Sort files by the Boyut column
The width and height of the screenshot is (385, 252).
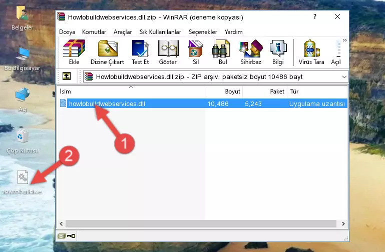click(x=224, y=91)
